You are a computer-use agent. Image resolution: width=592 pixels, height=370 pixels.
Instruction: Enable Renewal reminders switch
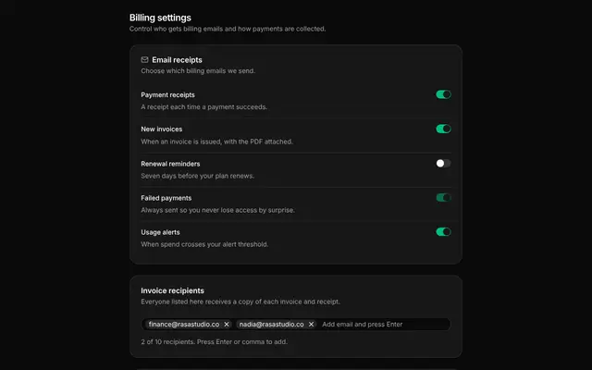click(443, 163)
